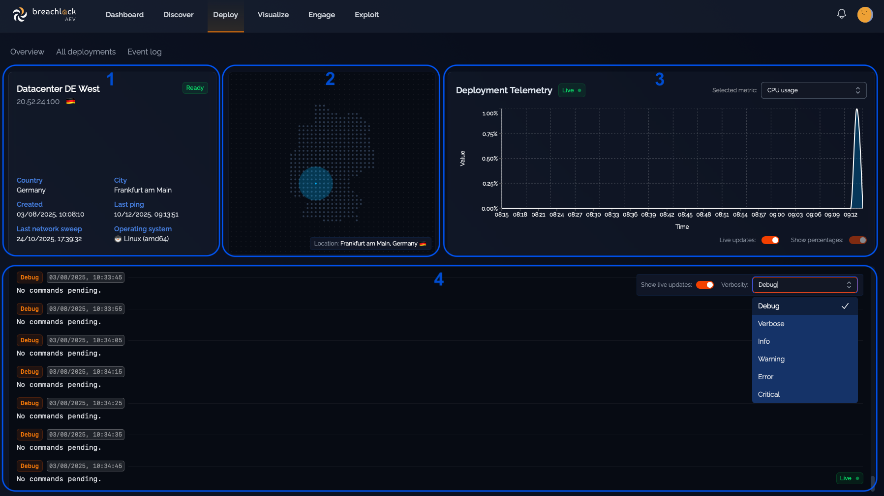Click the Last ping timestamp value
The width and height of the screenshot is (884, 496).
[146, 215]
